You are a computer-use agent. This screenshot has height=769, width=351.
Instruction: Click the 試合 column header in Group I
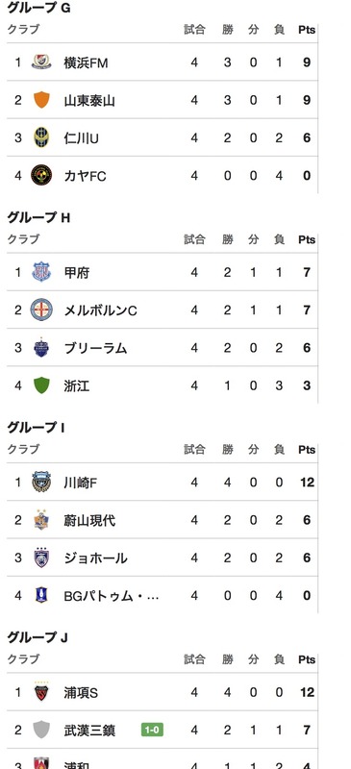194,449
